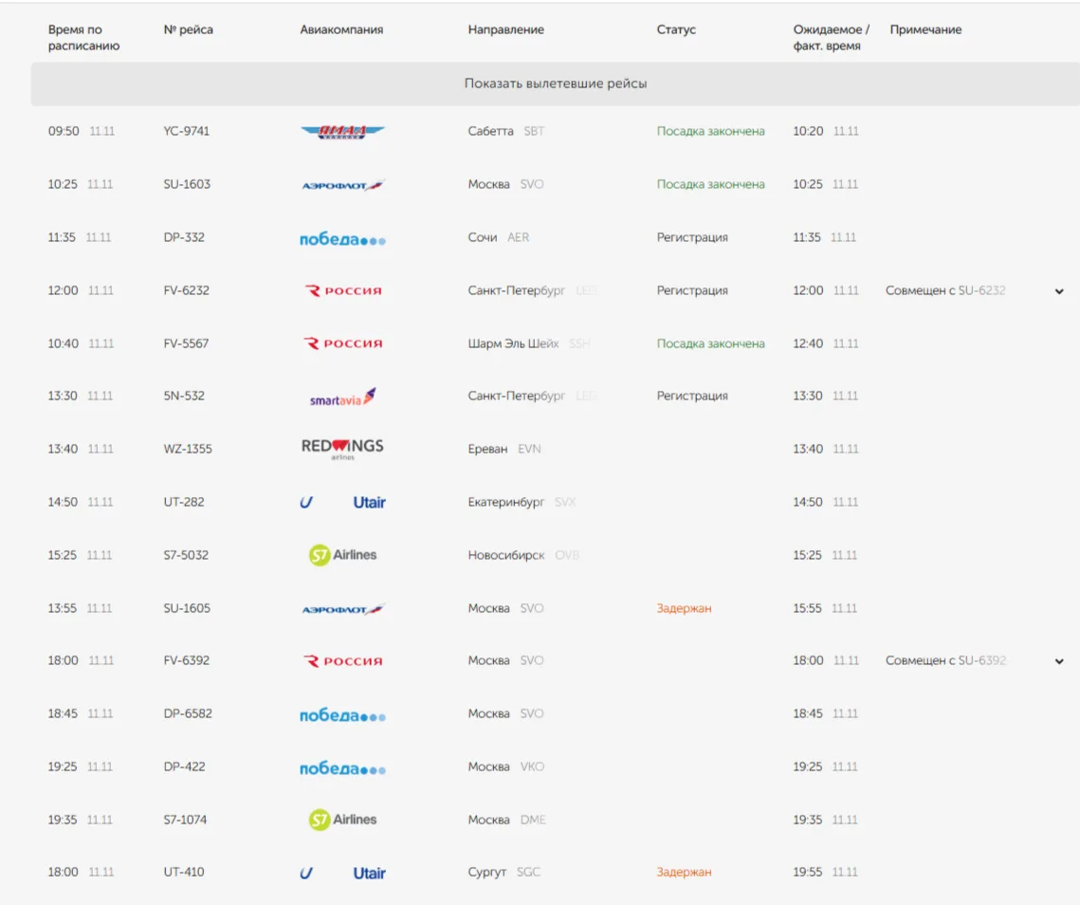The image size is (1080, 905).
Task: Click the Задержан status of flight UT-410
Action: coord(684,873)
